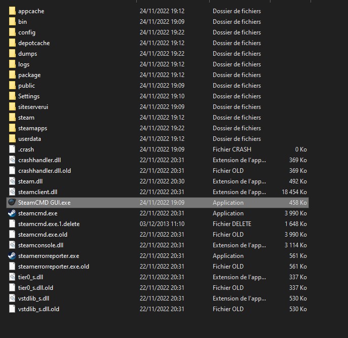Image resolution: width=348 pixels, height=338 pixels.
Task: Click the steamapps folder icon
Action: point(12,128)
